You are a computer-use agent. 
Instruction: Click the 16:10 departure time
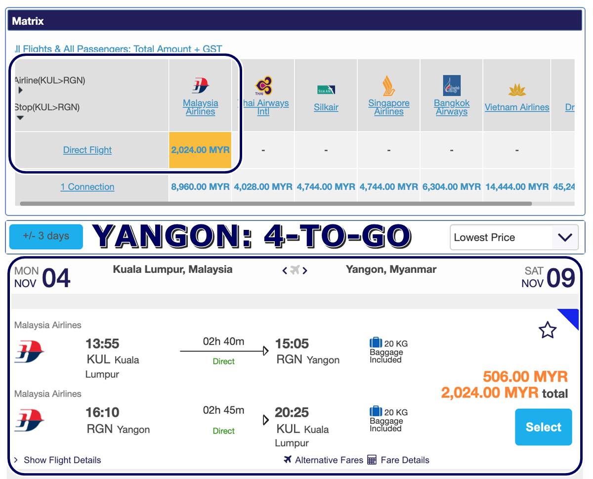tap(103, 412)
